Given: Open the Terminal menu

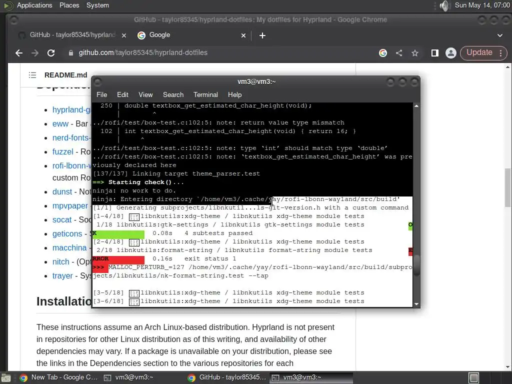Looking at the screenshot, I should pos(205,94).
